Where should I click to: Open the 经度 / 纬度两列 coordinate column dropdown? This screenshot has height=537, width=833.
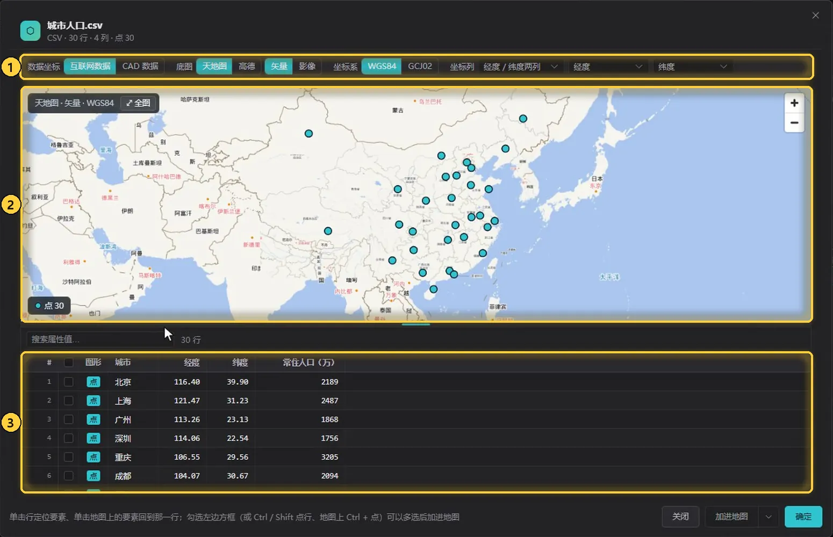pos(520,67)
